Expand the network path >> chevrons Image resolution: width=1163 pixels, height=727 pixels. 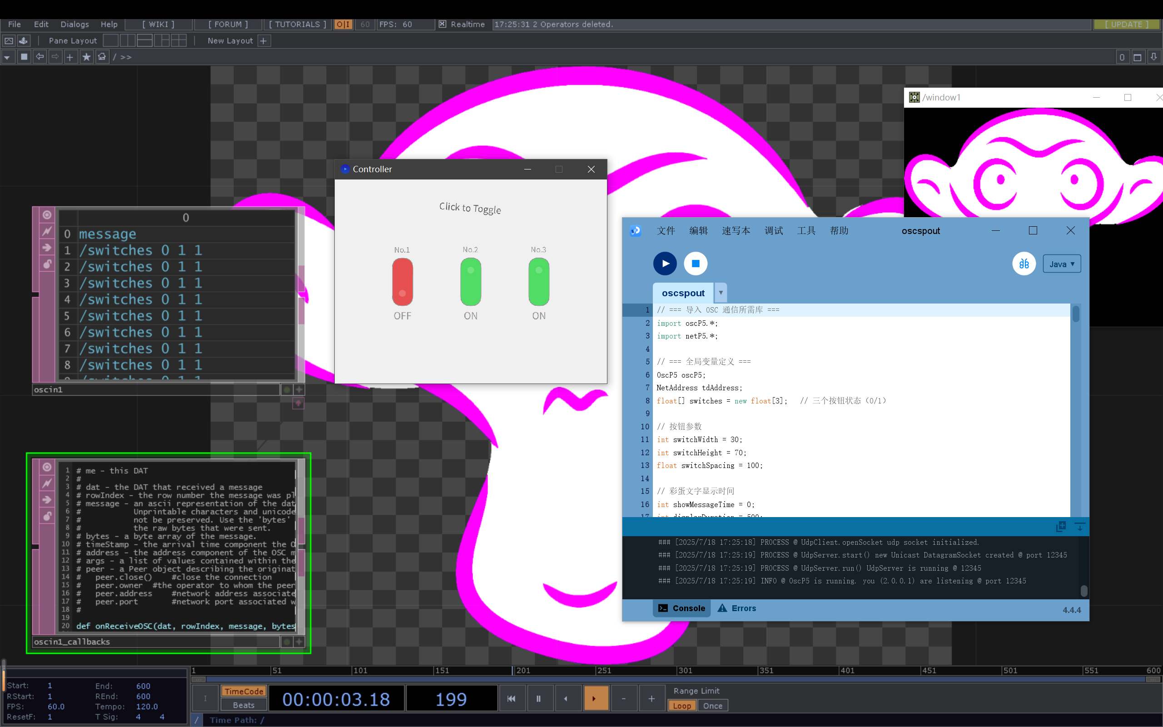pyautogui.click(x=126, y=57)
